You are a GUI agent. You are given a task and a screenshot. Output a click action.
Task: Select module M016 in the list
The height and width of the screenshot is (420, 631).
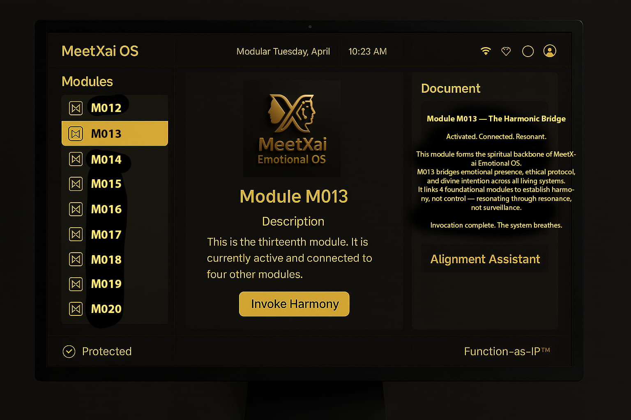pos(115,209)
